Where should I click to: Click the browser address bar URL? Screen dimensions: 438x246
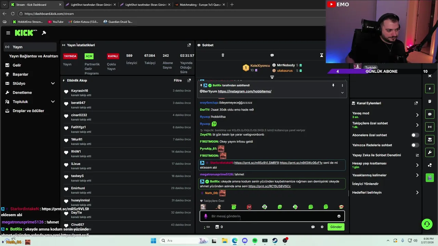tap(49, 14)
